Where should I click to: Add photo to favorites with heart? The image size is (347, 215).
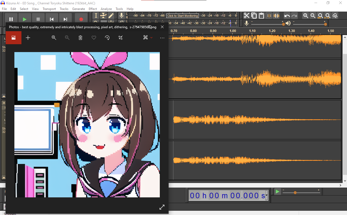(94, 38)
